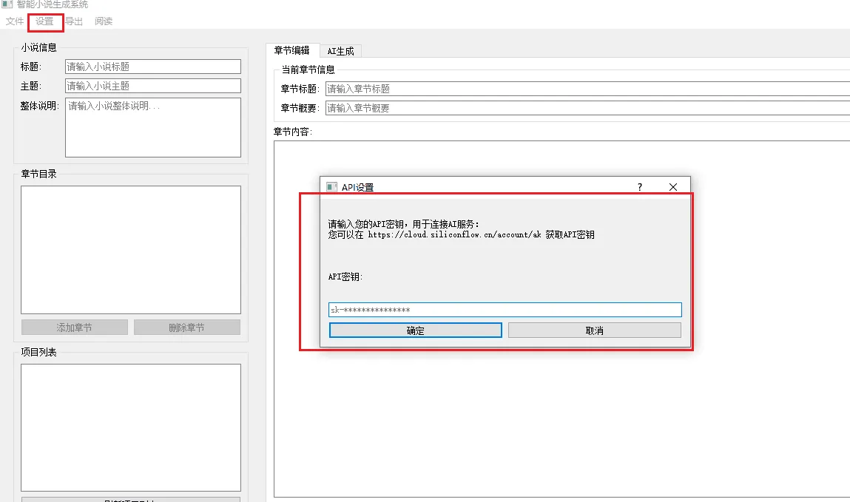Click the 添加章节 button

[x=74, y=327]
